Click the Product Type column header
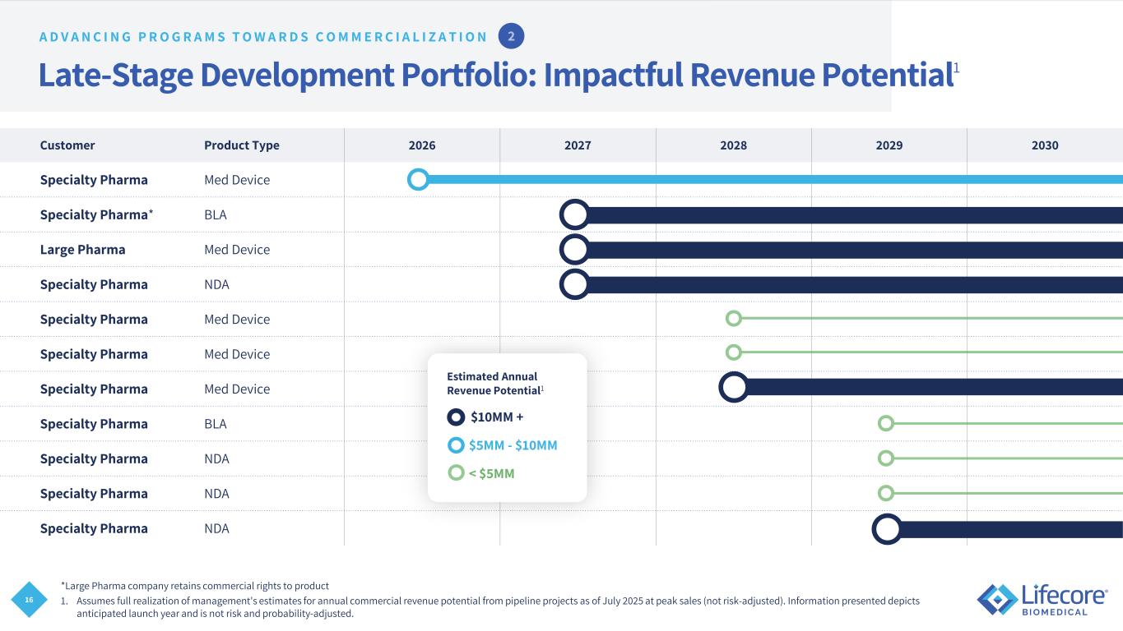This screenshot has height=631, width=1123. (241, 145)
